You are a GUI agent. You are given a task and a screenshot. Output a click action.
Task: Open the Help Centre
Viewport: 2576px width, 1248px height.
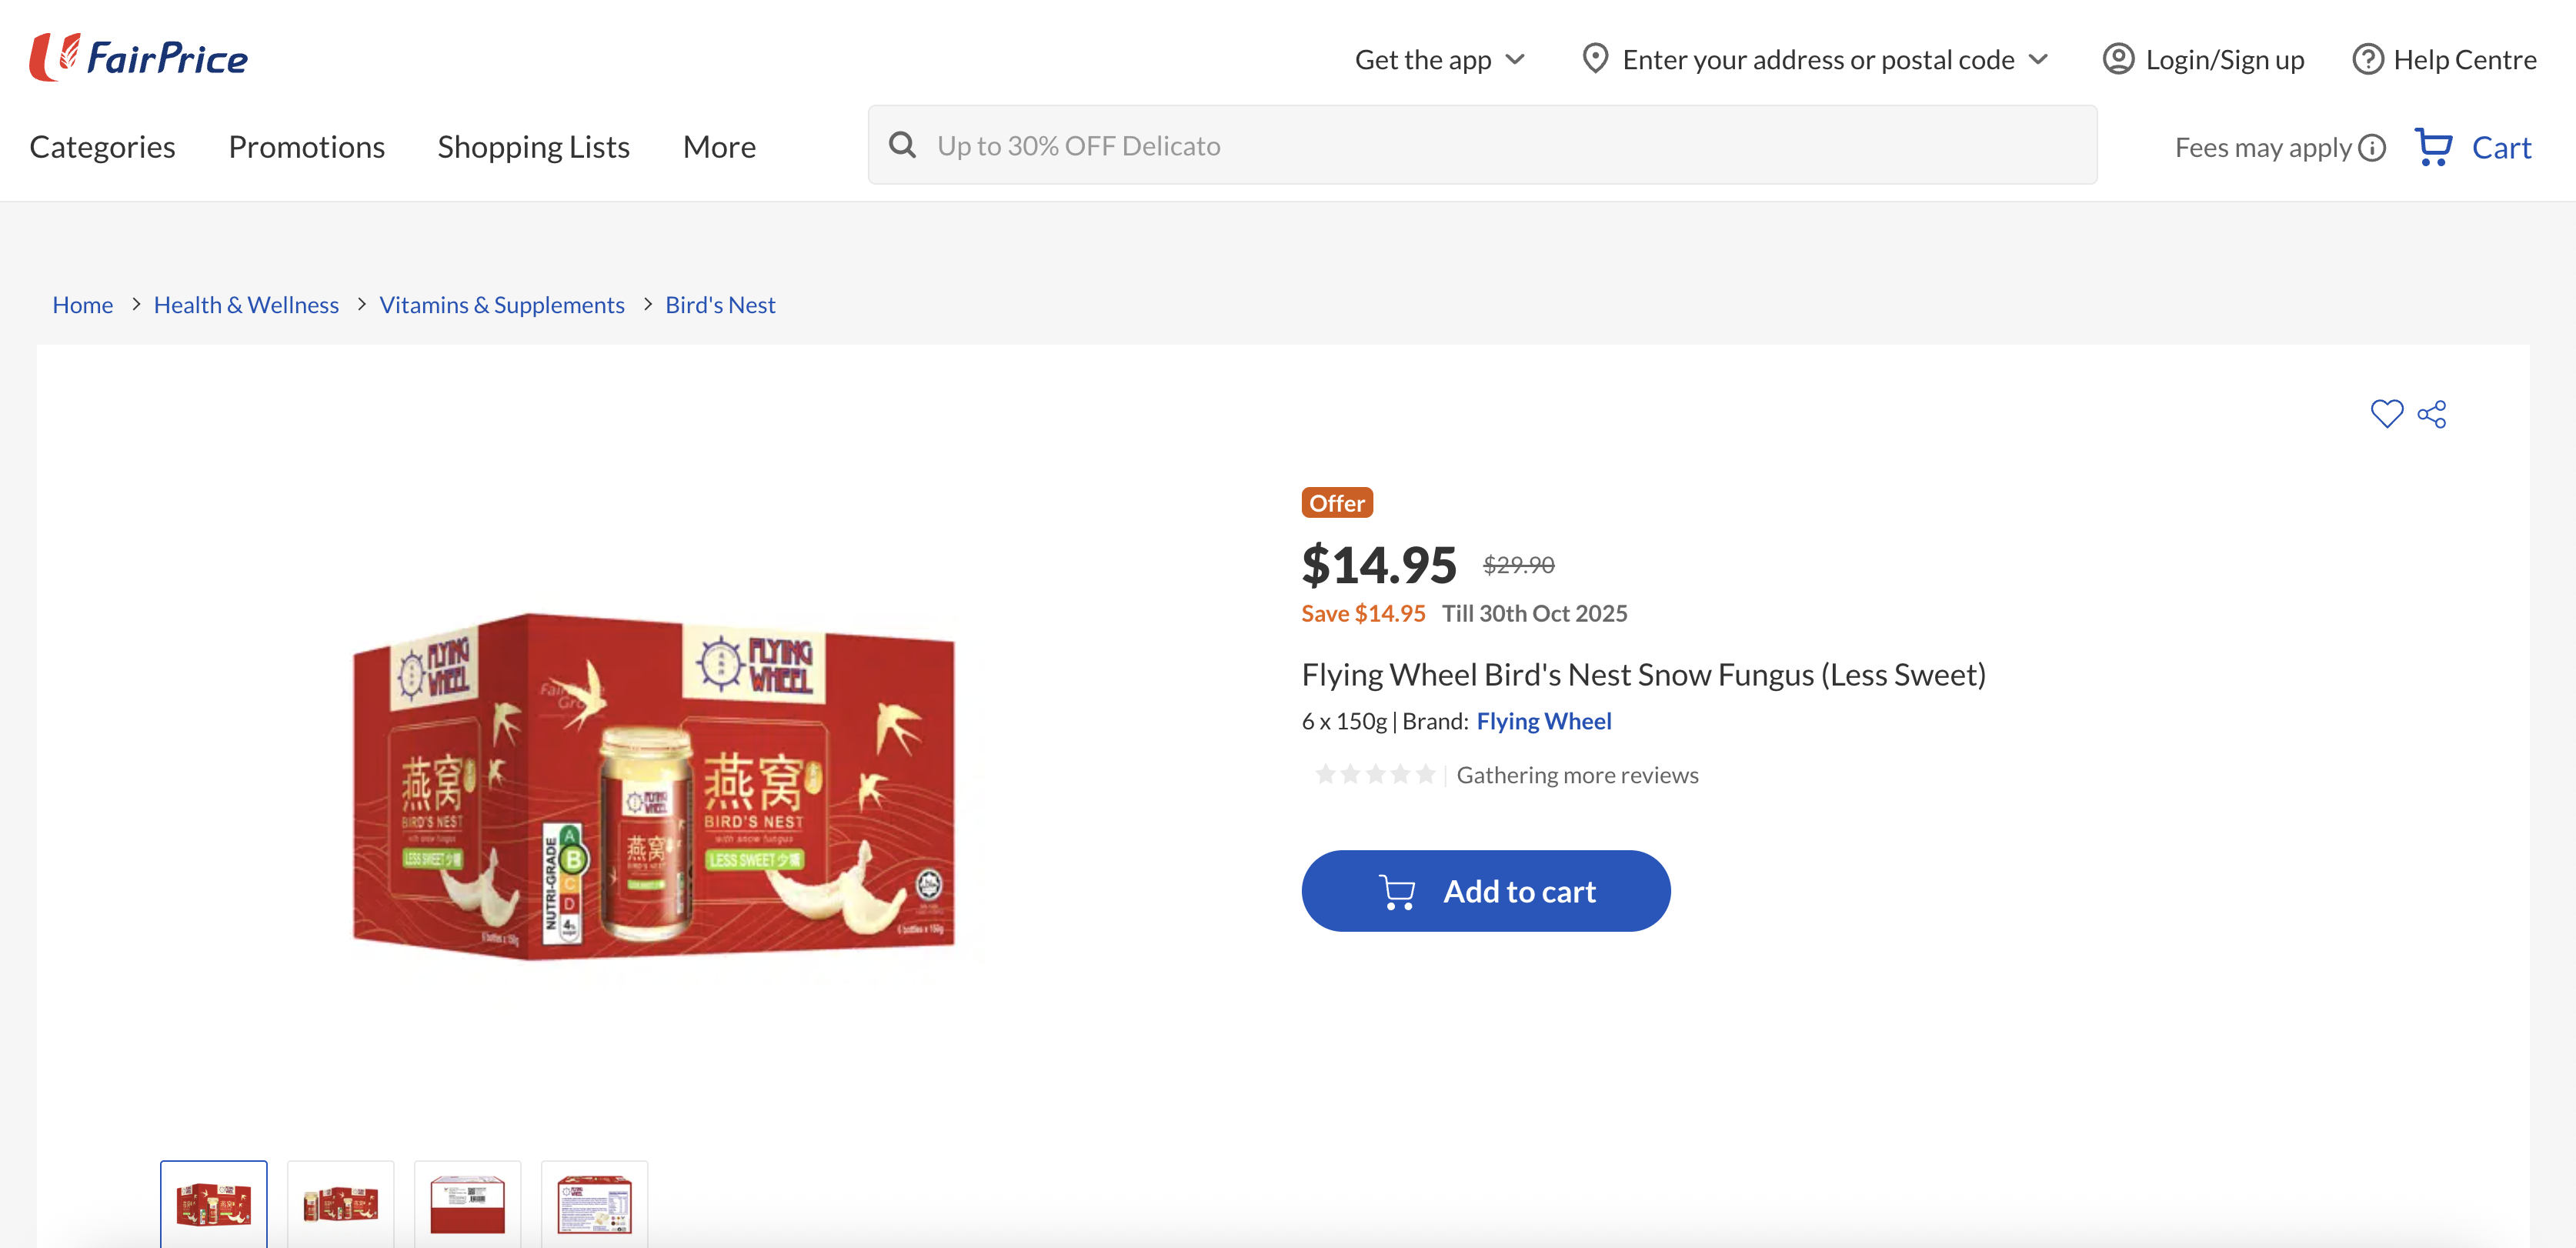tap(2444, 60)
